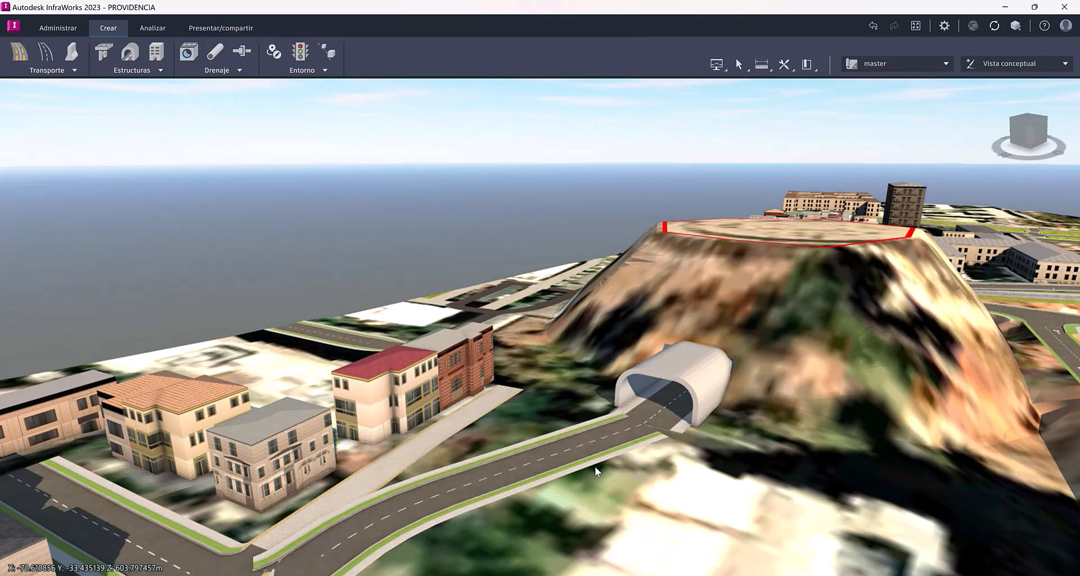The image size is (1080, 576).
Task: Open the user profile avatar
Action: [x=1066, y=25]
